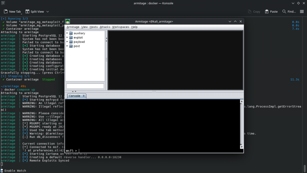Screen dimensions: 307x173
Task: Open the Help menu in Armitage
Action: point(134,27)
